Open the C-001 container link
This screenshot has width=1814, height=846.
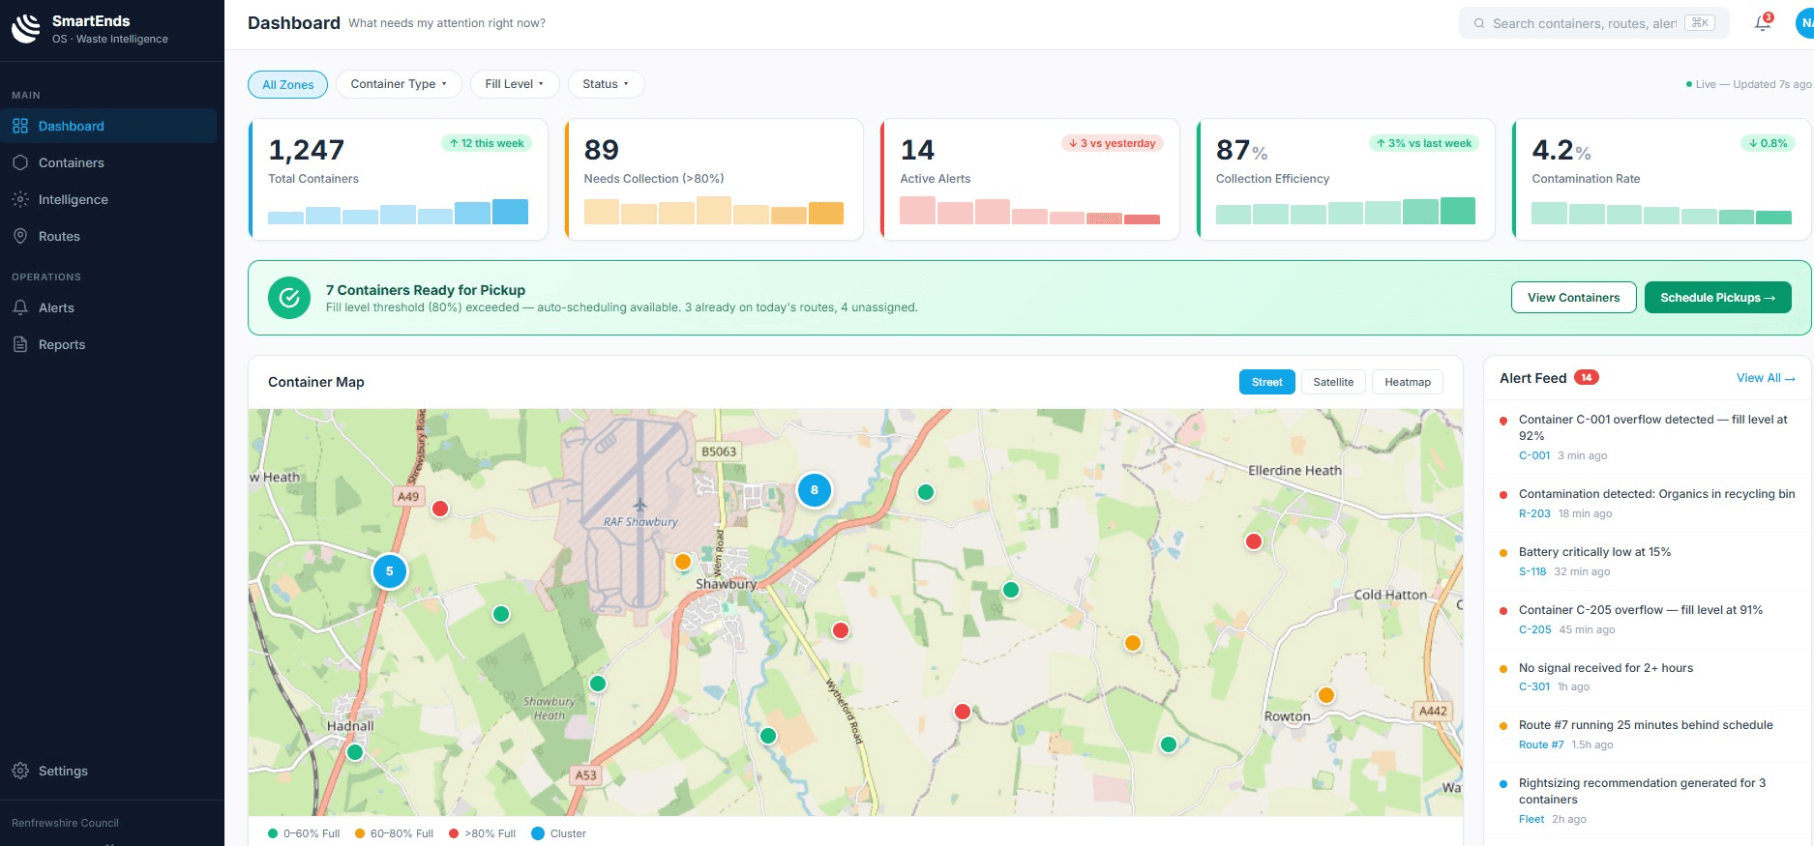point(1534,455)
